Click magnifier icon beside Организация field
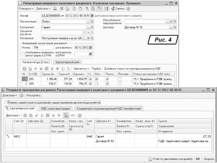The height and width of the screenshot is (163, 217). (92, 21)
